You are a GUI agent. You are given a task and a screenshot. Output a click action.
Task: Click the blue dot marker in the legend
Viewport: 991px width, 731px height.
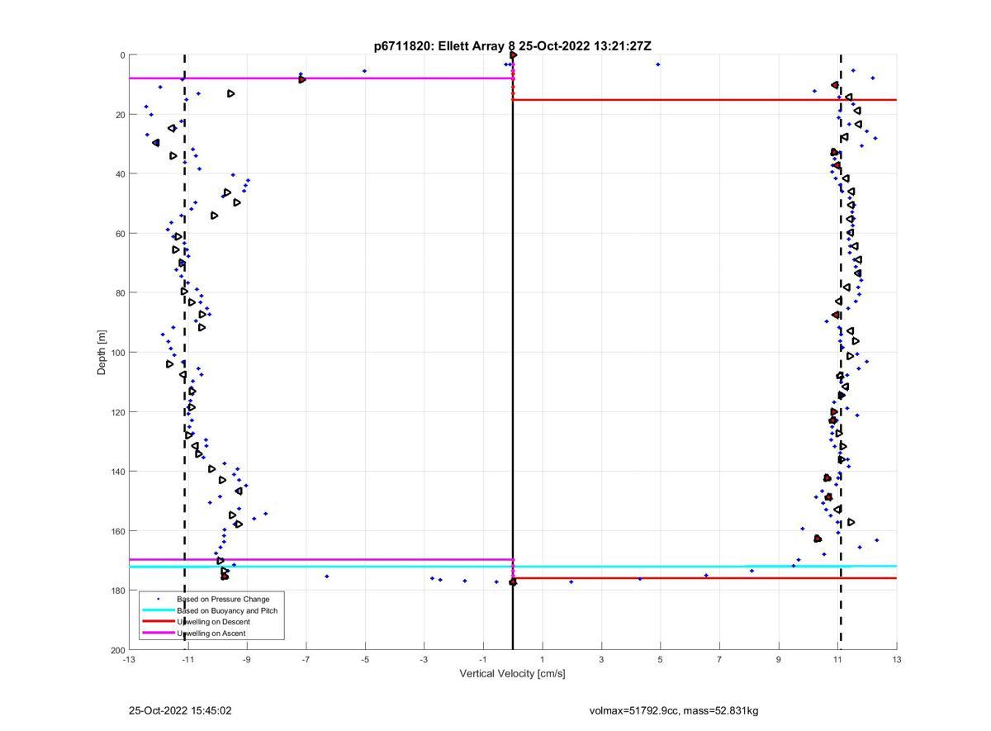click(x=158, y=599)
